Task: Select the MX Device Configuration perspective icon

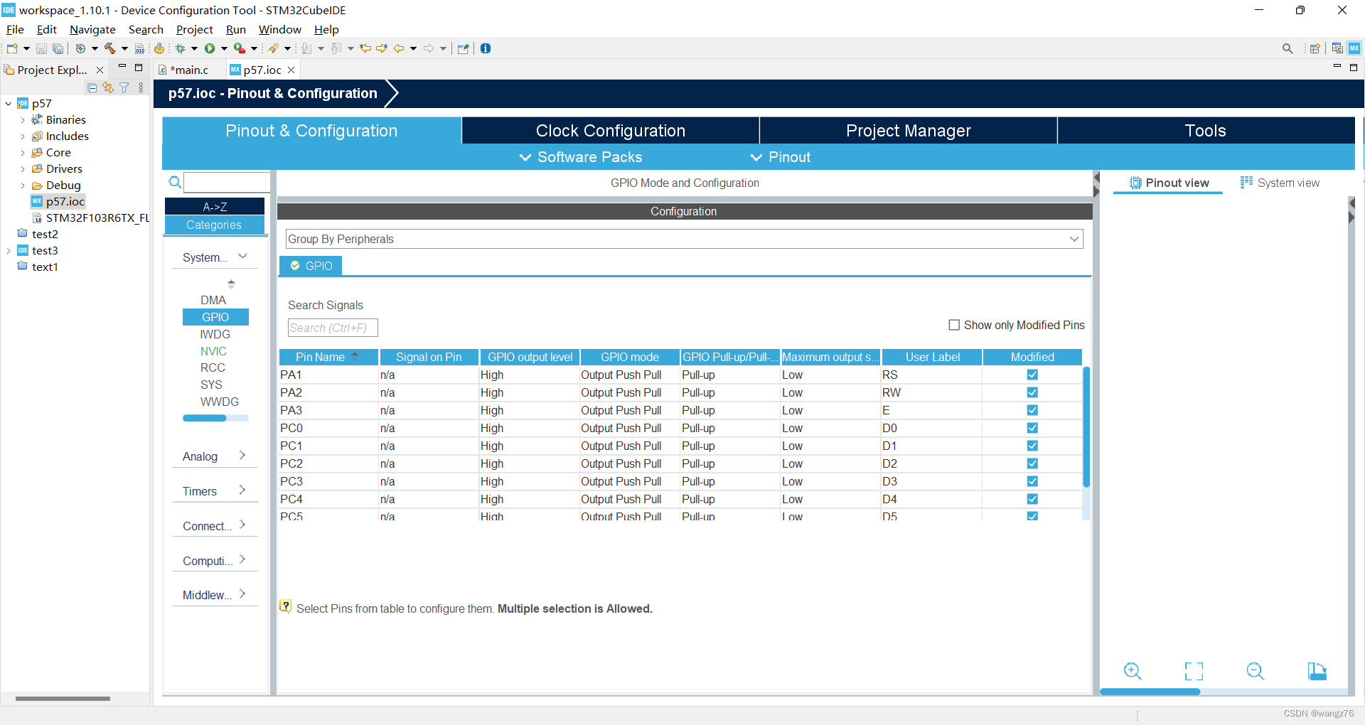Action: 1354,48
